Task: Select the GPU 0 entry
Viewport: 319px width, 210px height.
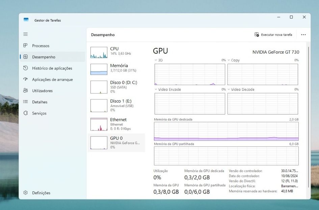Action: [x=116, y=143]
